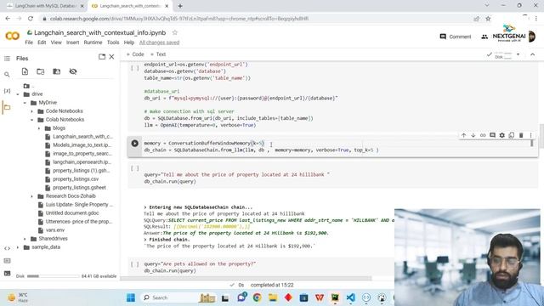Reload the browser page
The width and height of the screenshot is (544, 306).
click(x=31, y=19)
